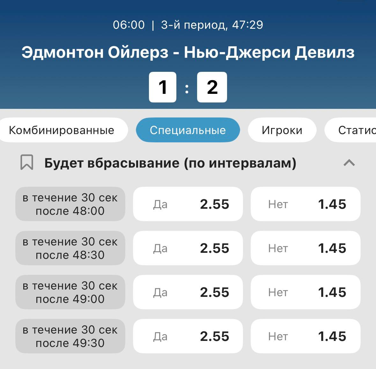Bet Да 2.55 for after 48:30
376x369 pixels.
coord(188,248)
